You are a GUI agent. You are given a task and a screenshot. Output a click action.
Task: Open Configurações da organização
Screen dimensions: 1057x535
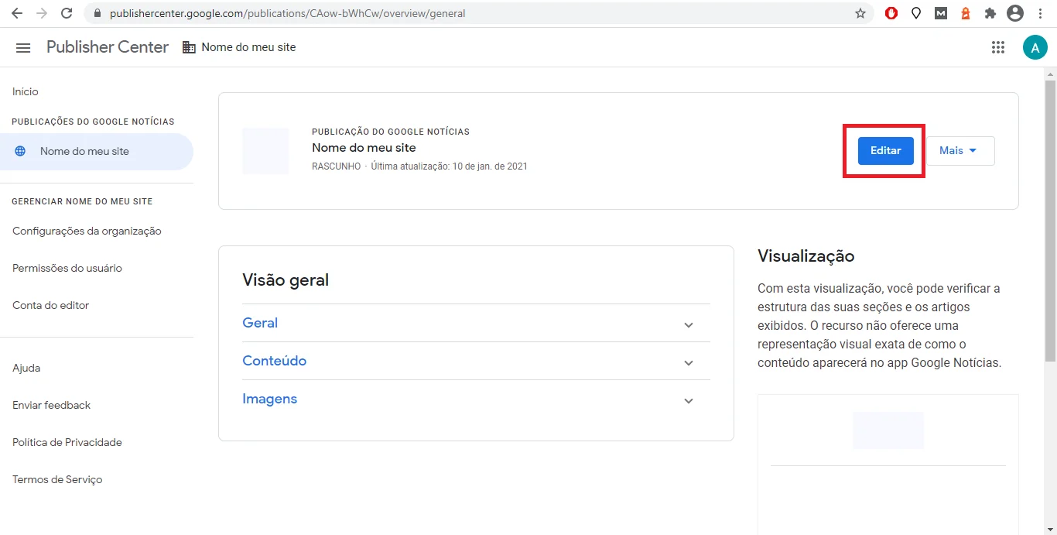point(87,231)
